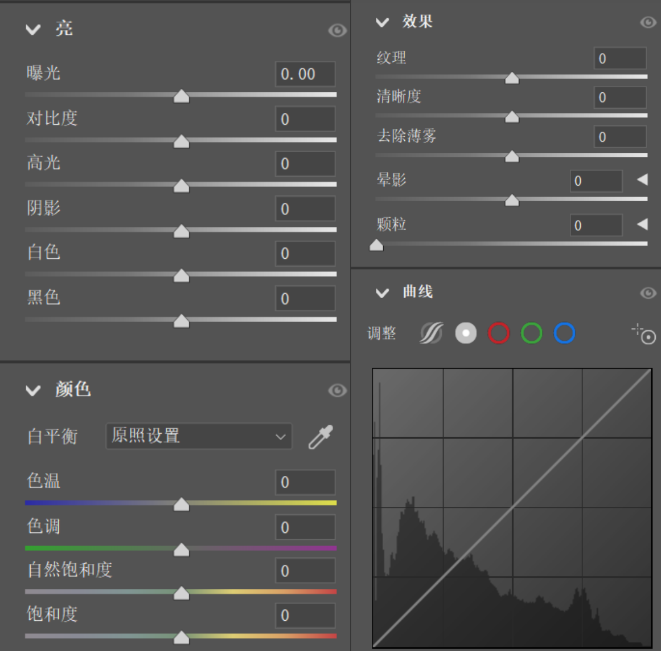Toggle visibility eye of 曲线 panel

tap(648, 293)
